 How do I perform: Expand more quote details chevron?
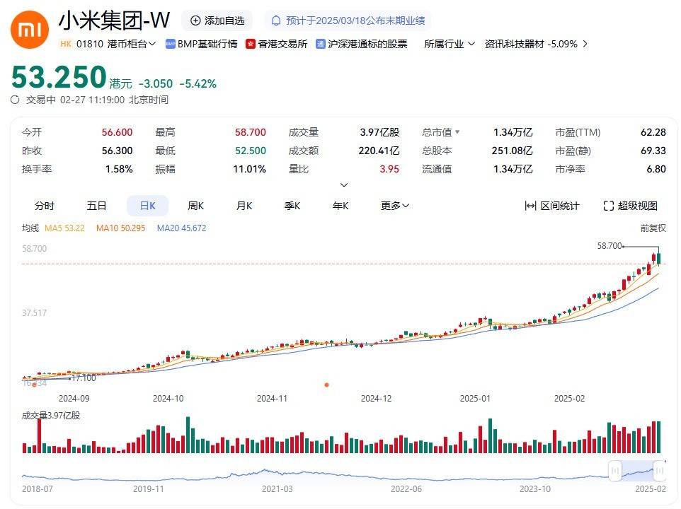(x=344, y=185)
